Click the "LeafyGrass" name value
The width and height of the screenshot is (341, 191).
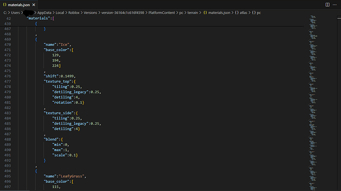pos(71,176)
